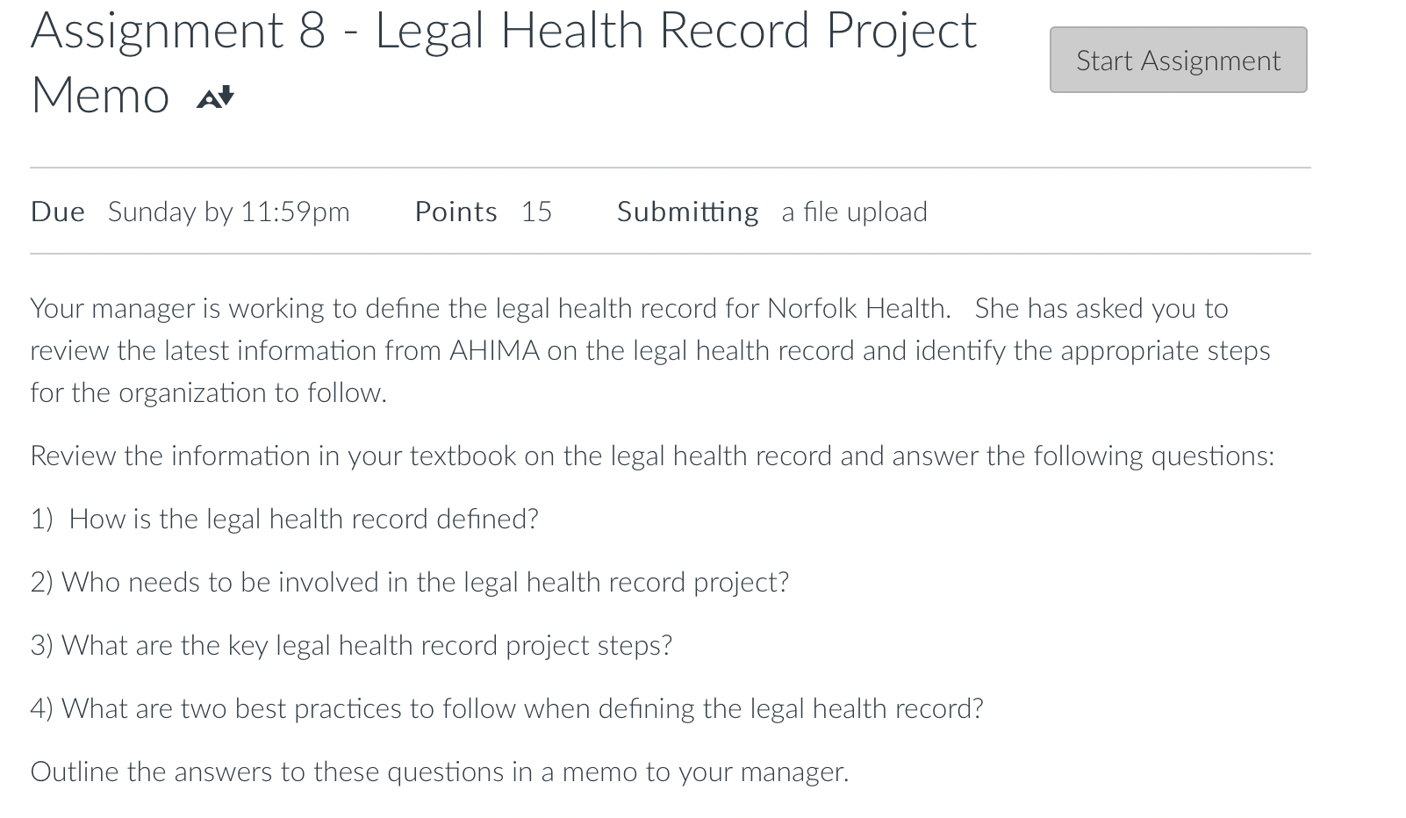Click the a file upload text
This screenshot has height=818, width=1406.
[x=852, y=212]
